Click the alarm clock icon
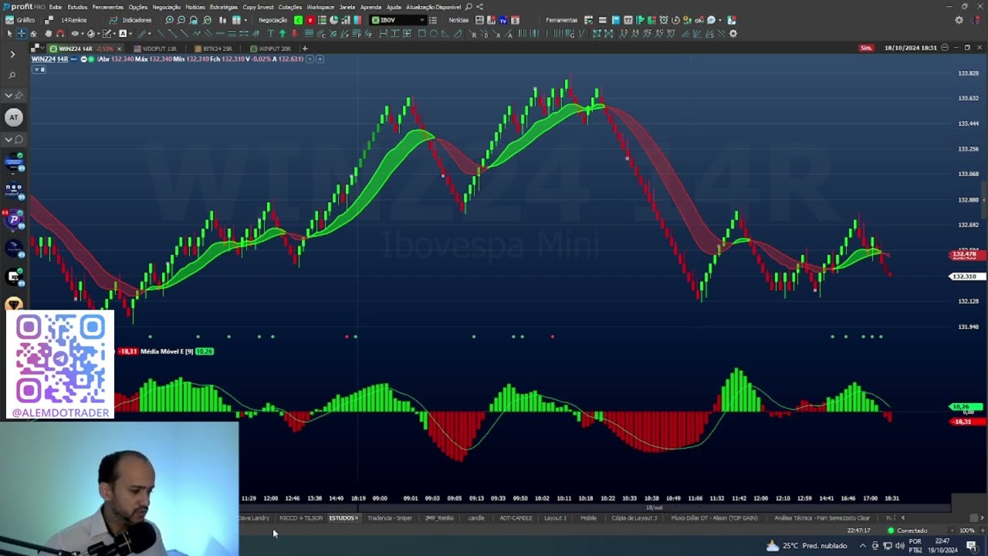Screen dimensions: 988x556 (664, 20)
